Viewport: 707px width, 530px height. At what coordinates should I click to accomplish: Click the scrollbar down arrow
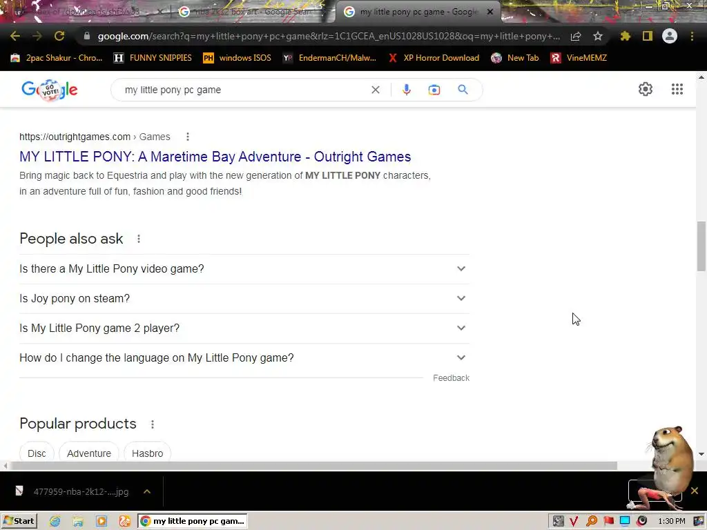coord(701,454)
